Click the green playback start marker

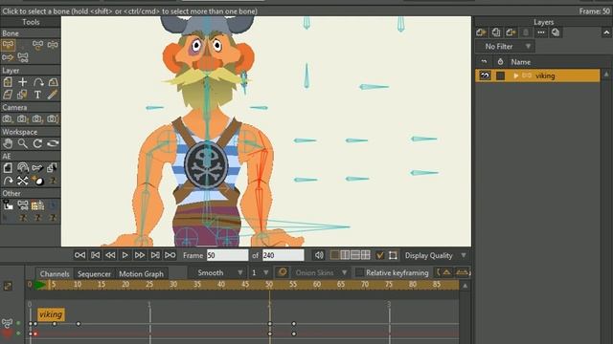(x=39, y=285)
